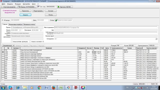Click the vertical scrollbar thumb of the table
The image size is (160, 90).
(x=158, y=68)
